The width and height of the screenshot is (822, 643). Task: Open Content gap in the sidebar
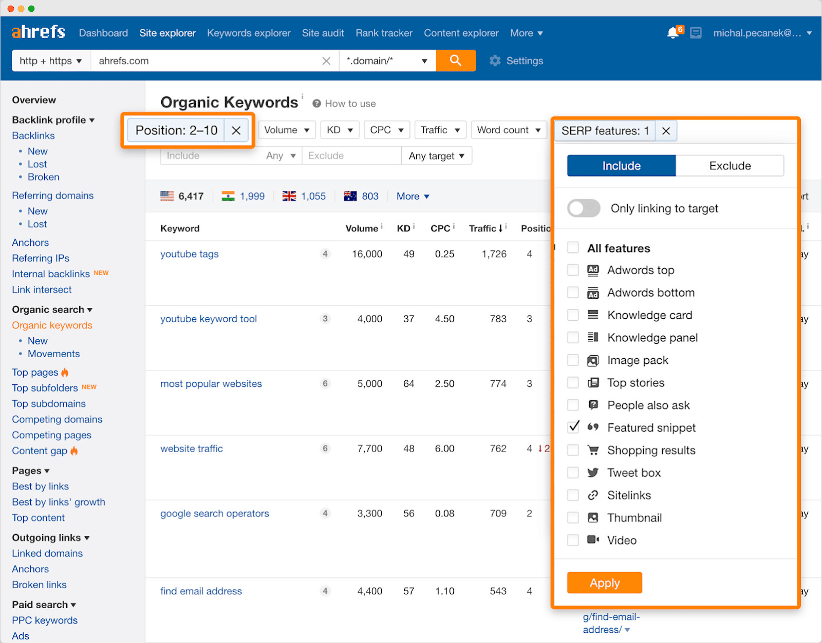(x=40, y=451)
